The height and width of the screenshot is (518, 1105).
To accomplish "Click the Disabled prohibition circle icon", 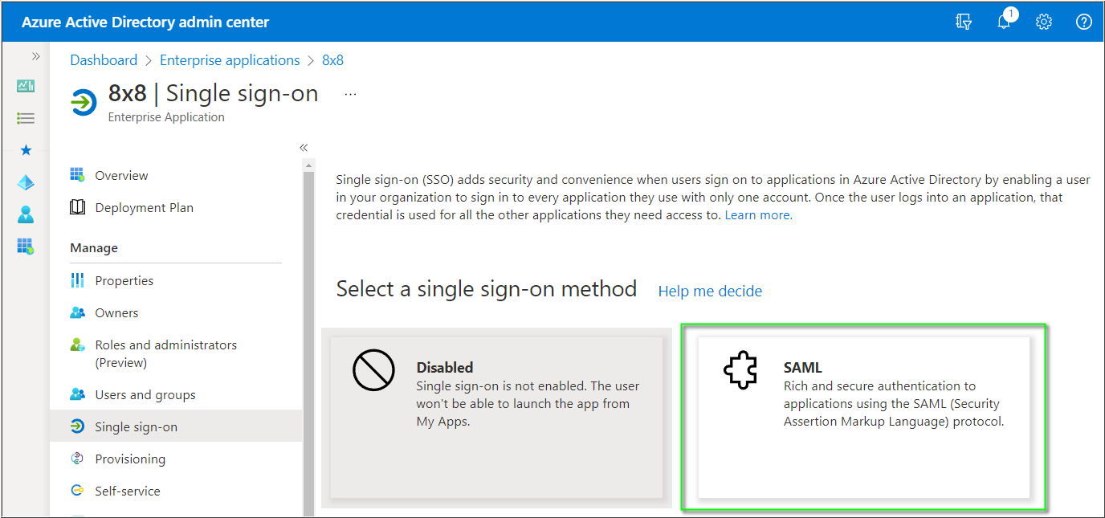I will [x=373, y=371].
